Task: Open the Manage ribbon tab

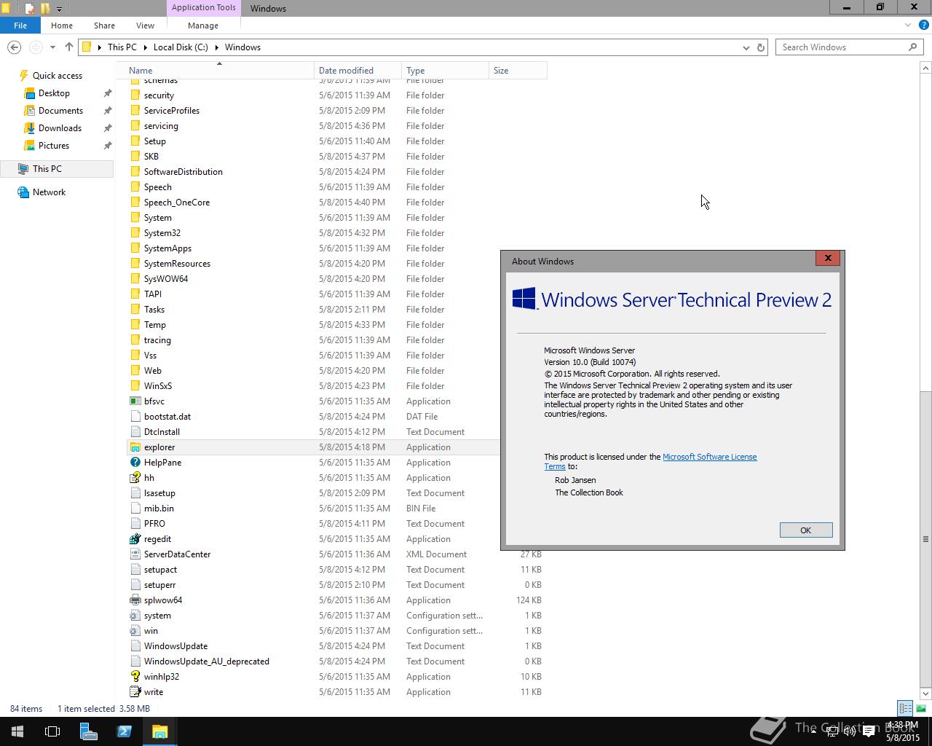Action: pyautogui.click(x=203, y=25)
